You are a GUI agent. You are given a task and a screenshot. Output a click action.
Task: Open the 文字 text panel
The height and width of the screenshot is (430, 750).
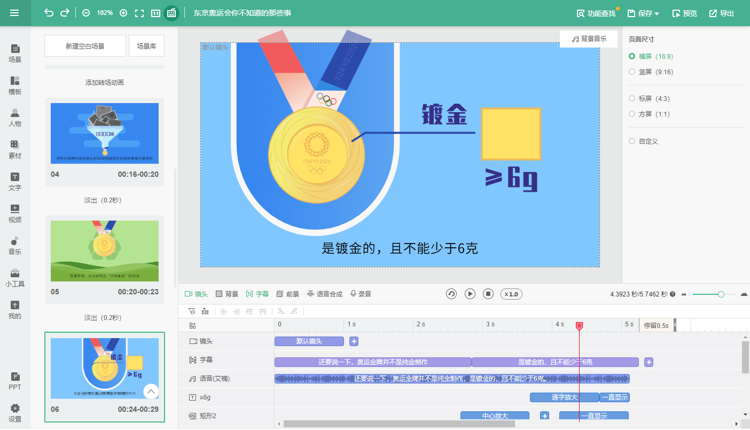(15, 182)
